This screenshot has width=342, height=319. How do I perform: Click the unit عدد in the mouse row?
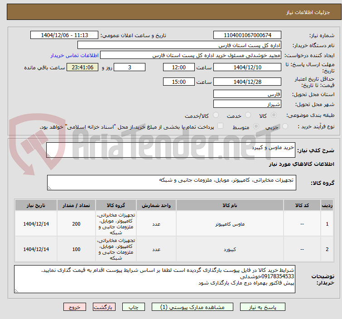point(156,224)
